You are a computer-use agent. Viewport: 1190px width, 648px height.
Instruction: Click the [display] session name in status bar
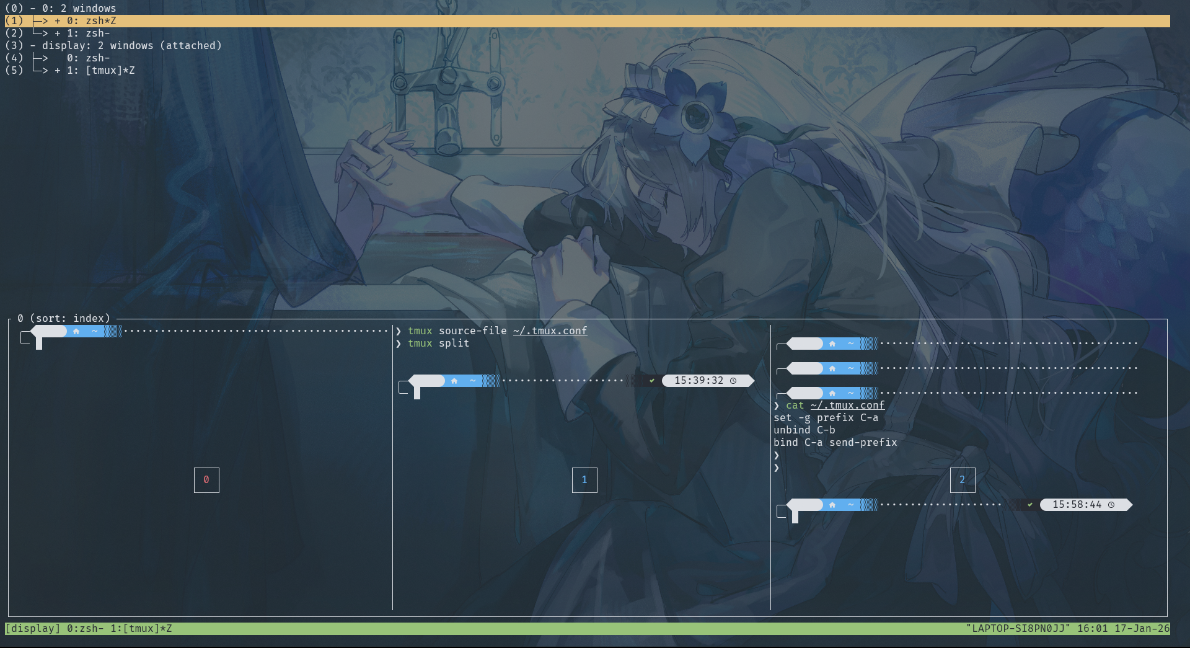(x=33, y=629)
